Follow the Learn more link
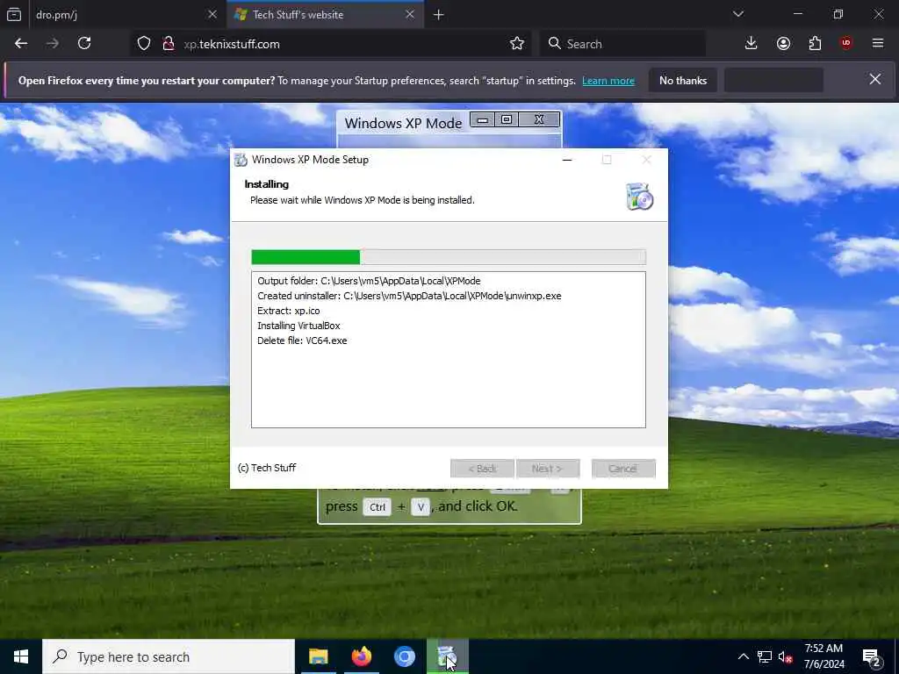Screen dimensions: 899x674 (x=608, y=81)
